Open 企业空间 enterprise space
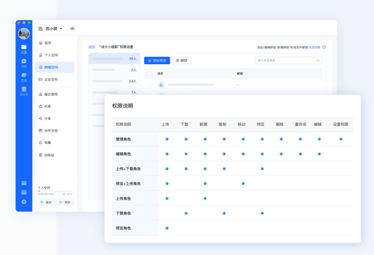This screenshot has height=255, width=374. [48, 79]
